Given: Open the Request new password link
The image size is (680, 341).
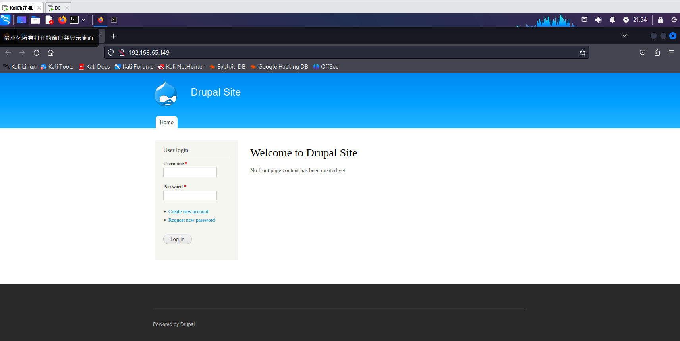Looking at the screenshot, I should [191, 220].
